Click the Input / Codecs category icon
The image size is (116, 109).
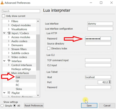(x=9, y=33)
